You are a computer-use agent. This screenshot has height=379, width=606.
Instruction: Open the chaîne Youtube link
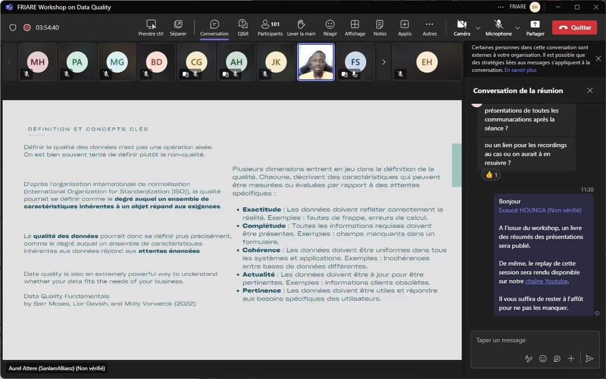click(546, 281)
